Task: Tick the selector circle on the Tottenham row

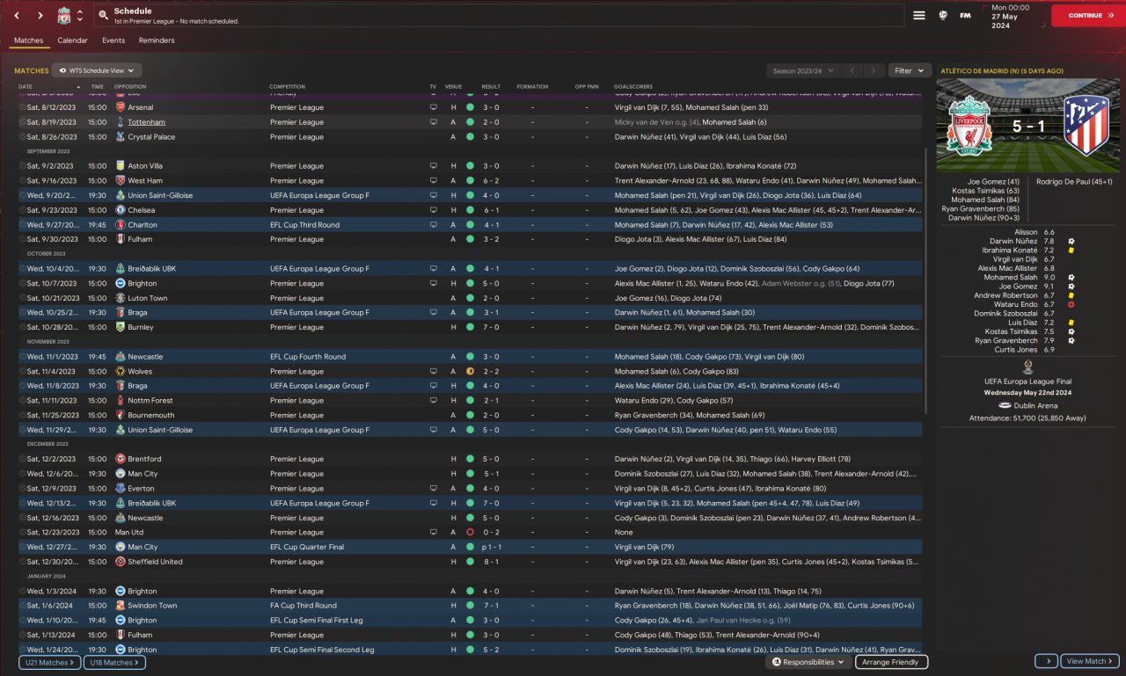Action: pos(22,122)
